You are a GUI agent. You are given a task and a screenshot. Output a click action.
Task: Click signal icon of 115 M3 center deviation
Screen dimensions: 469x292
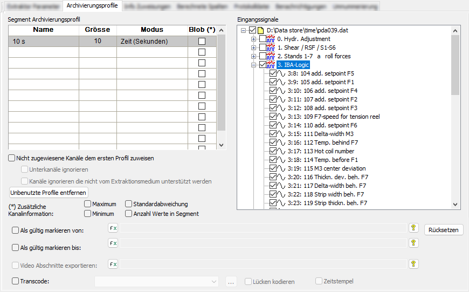point(281,168)
